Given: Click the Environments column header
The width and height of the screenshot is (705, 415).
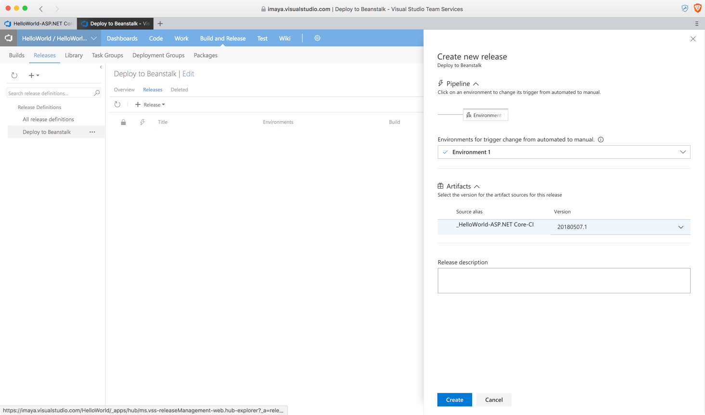Looking at the screenshot, I should pyautogui.click(x=278, y=122).
